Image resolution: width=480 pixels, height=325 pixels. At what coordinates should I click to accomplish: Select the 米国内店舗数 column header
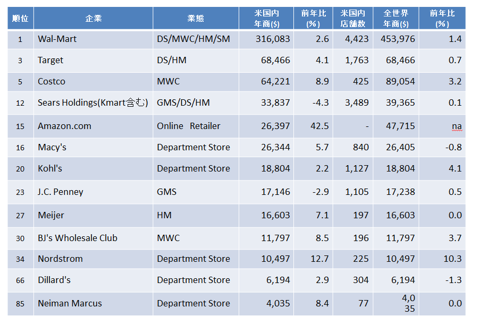[x=353, y=19]
